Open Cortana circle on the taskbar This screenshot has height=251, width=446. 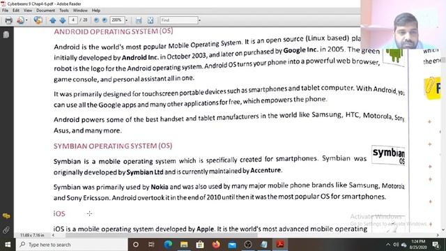[x=136, y=245]
